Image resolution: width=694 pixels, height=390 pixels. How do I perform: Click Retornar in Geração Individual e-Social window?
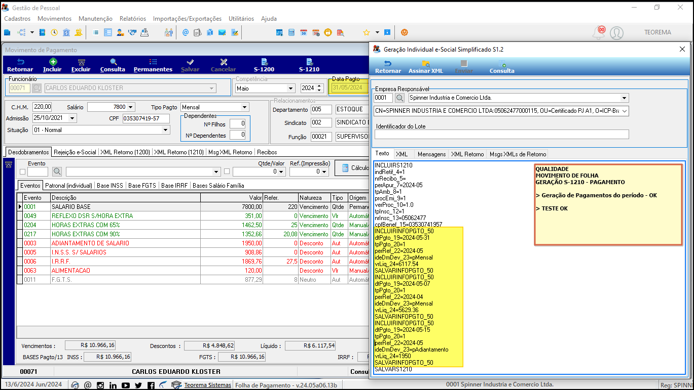coord(388,67)
